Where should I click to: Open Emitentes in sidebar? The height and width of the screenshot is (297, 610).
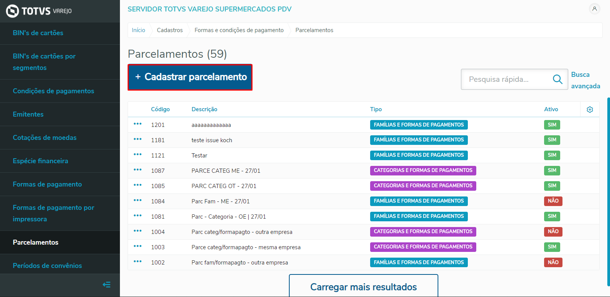[60, 114]
